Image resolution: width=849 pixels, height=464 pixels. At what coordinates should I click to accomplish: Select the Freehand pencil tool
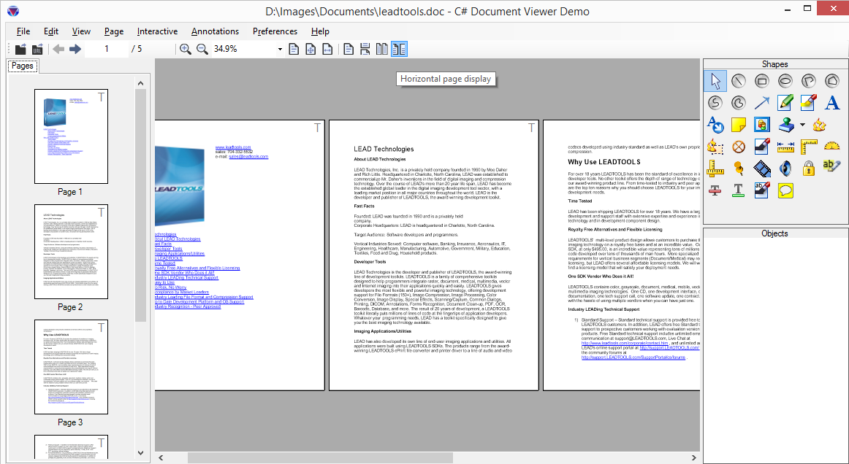785,102
